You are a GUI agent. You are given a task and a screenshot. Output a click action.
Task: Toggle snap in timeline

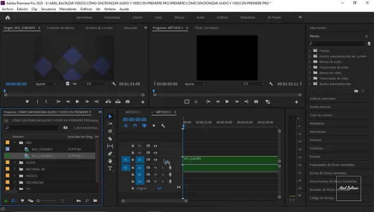tap(135, 125)
